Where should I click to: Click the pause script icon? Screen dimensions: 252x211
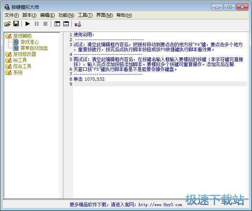(37, 24)
